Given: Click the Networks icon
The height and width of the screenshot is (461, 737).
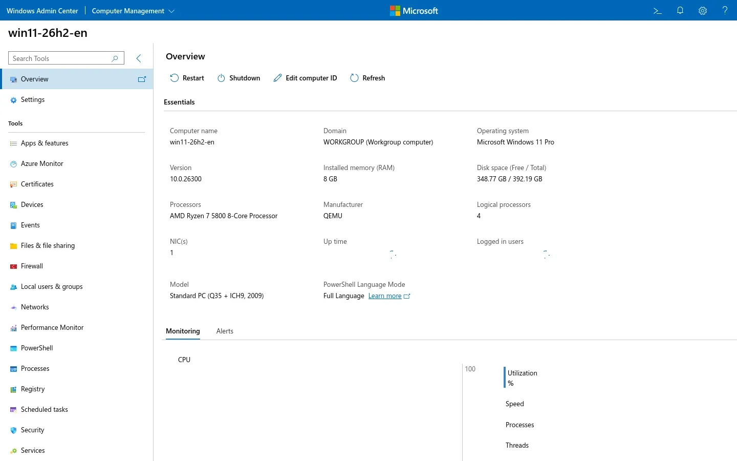Looking at the screenshot, I should (14, 307).
